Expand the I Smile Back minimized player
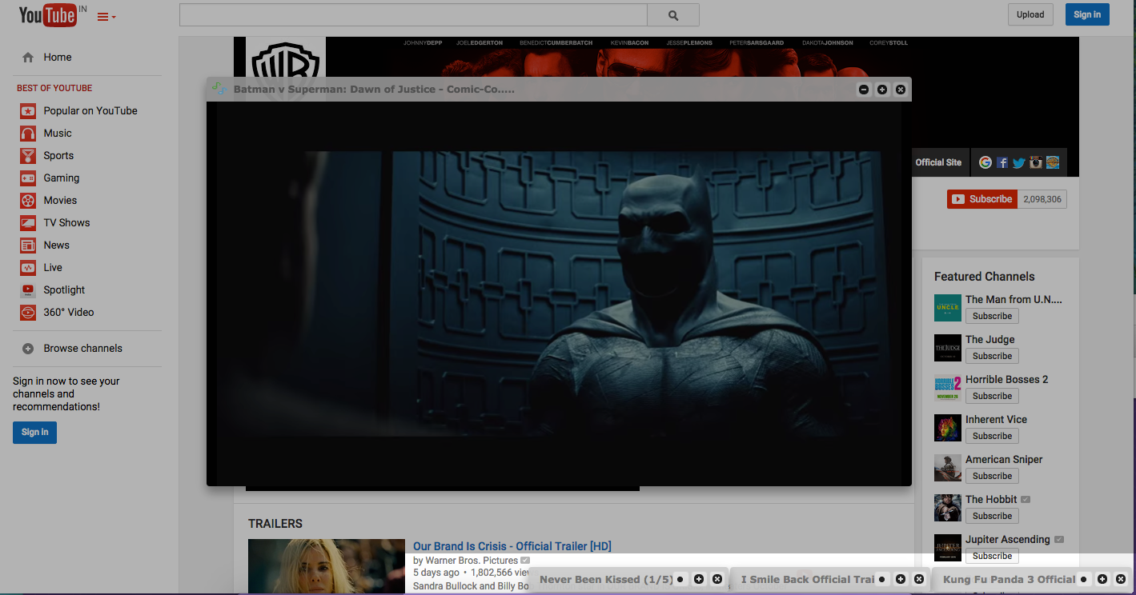1136x595 pixels. 901,579
